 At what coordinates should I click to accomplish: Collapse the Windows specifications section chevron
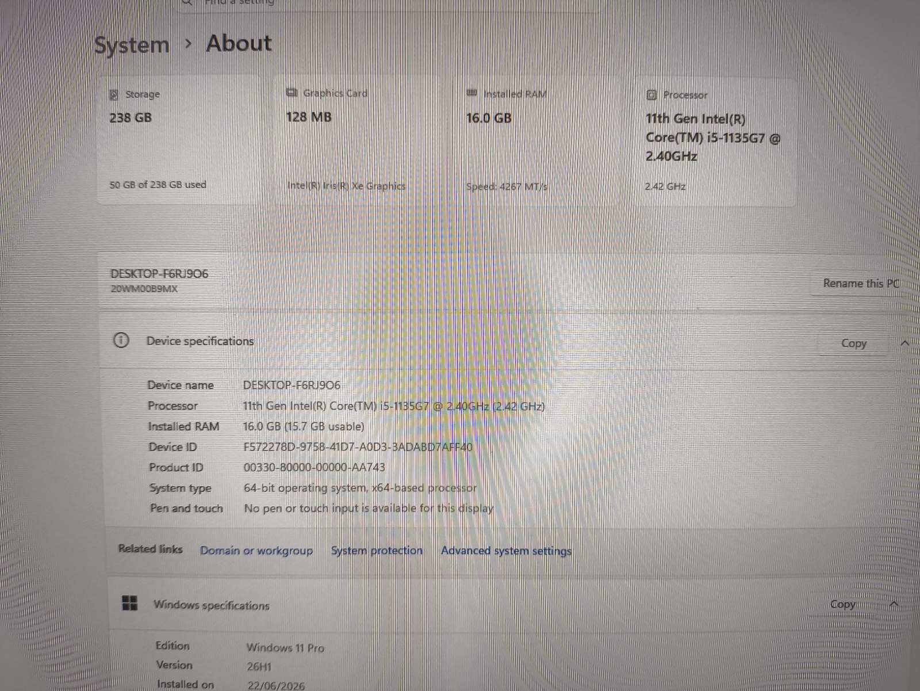894,604
